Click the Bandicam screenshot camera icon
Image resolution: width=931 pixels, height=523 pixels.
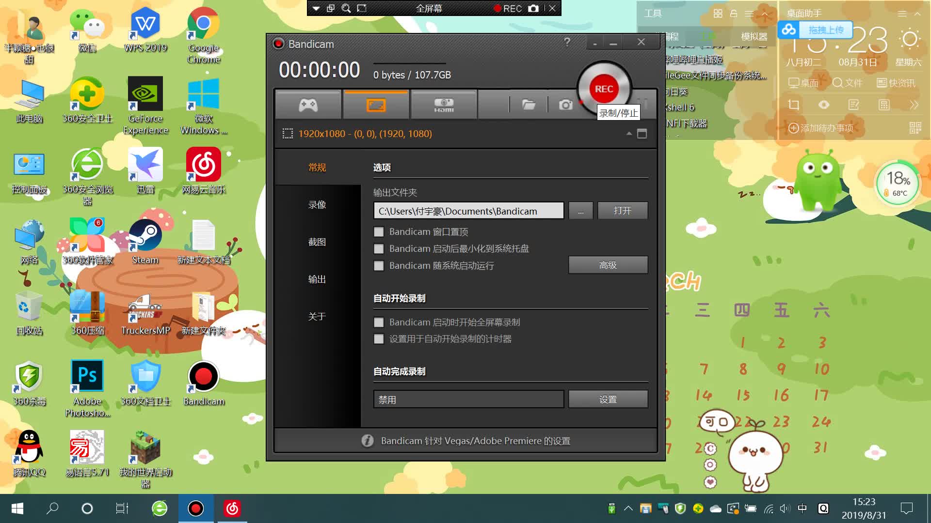(x=565, y=105)
